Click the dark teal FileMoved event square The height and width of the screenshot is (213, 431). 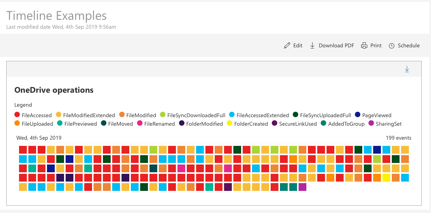point(153,168)
